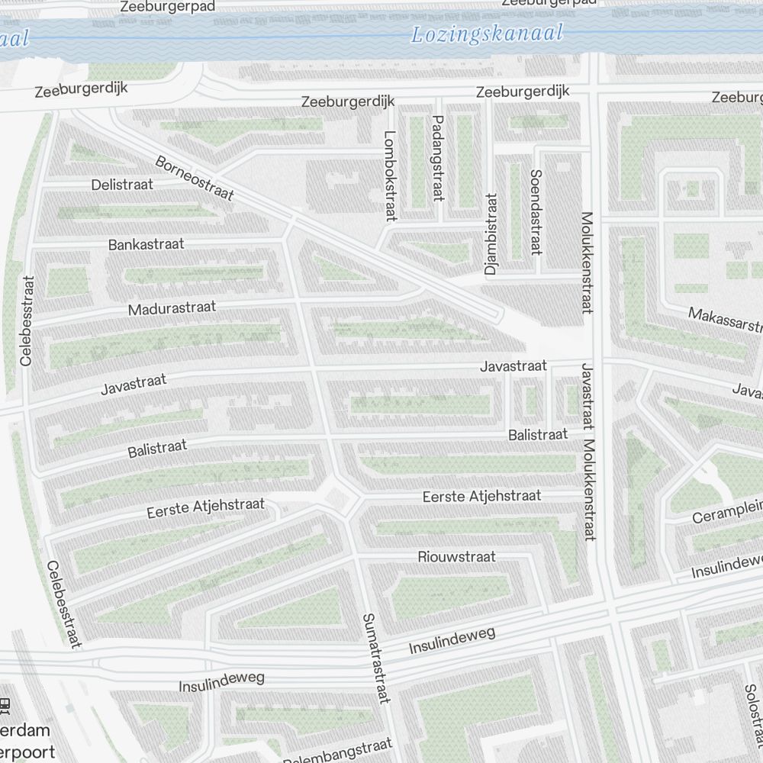Click the Balistraat label left of Sumatrastraat
This screenshot has height=763, width=763.
(x=157, y=449)
